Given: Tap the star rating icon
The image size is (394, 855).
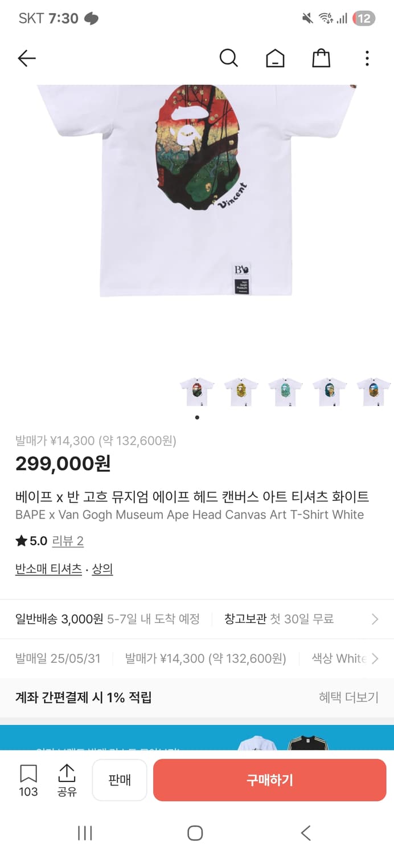Looking at the screenshot, I should (x=20, y=540).
